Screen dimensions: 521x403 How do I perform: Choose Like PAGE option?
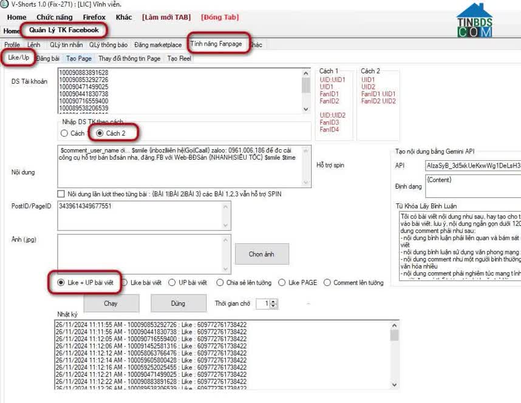click(298, 283)
